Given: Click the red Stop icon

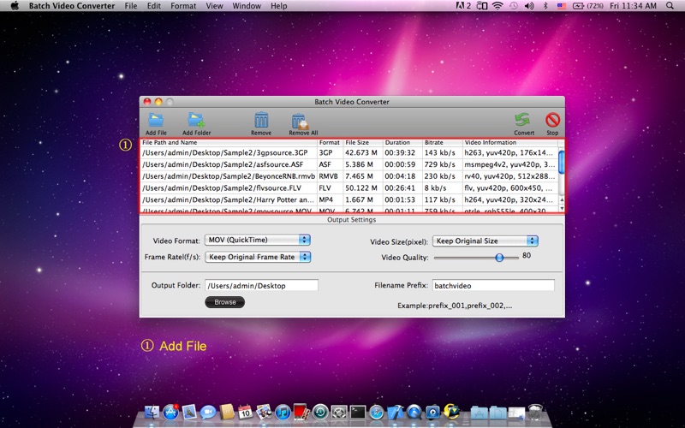Looking at the screenshot, I should (x=552, y=120).
